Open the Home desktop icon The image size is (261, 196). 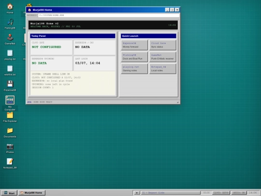[x=10, y=8]
